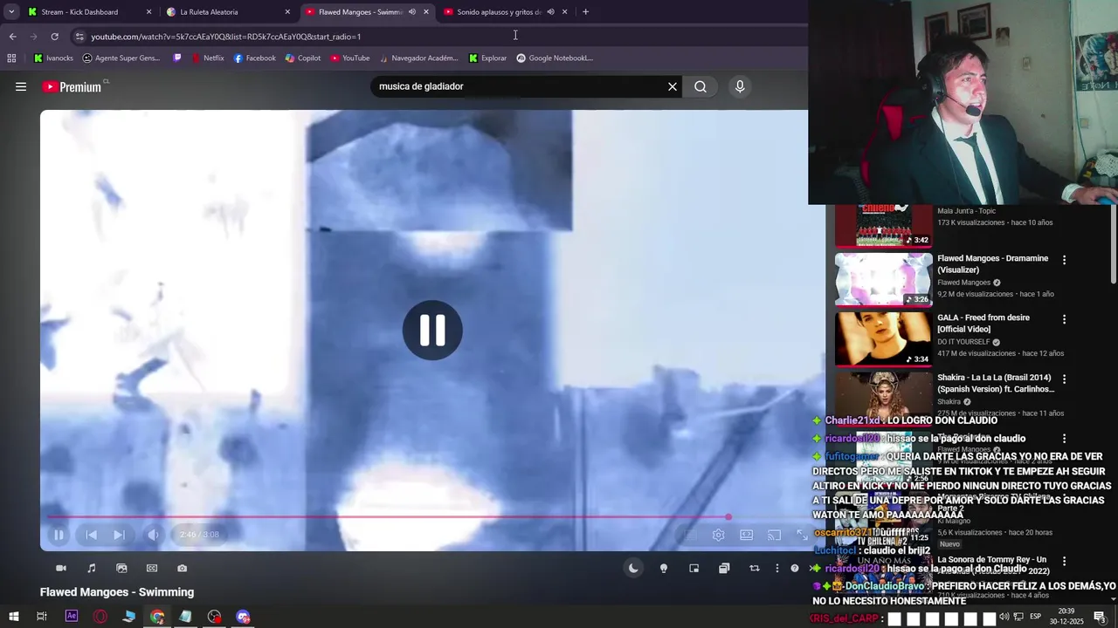Click the video camera extension icon
Image resolution: width=1118 pixels, height=628 pixels.
click(61, 568)
